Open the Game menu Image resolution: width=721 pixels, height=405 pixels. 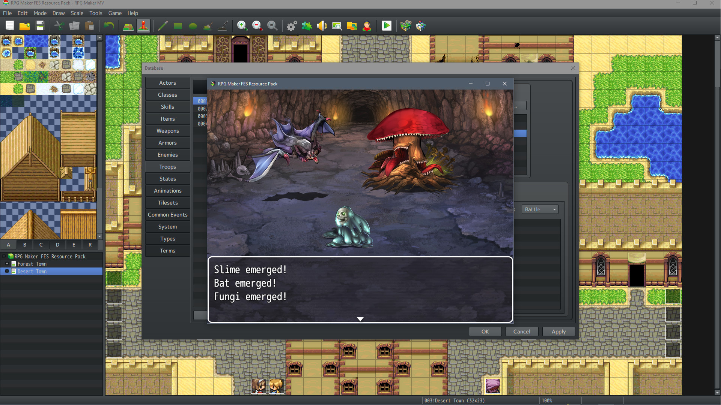(x=115, y=13)
